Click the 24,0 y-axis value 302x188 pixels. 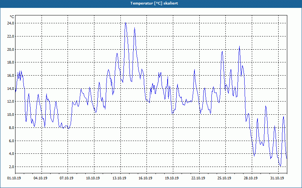pyautogui.click(x=11, y=23)
